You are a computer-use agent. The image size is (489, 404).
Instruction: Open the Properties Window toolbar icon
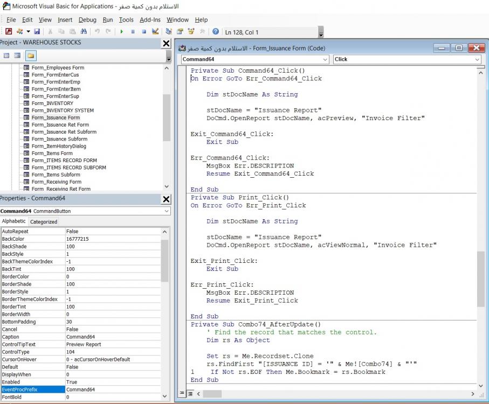(180, 31)
